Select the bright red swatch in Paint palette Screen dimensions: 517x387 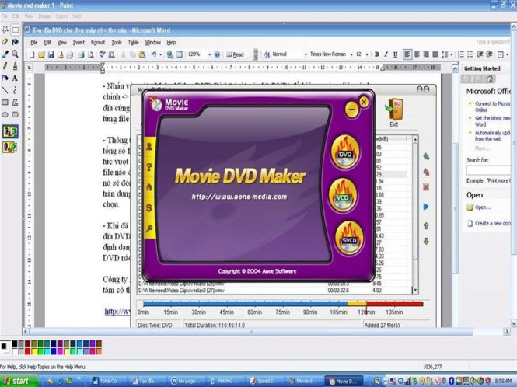pos(28,351)
